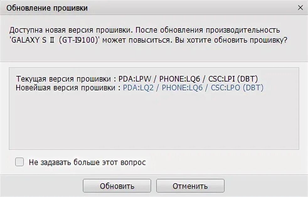The height and width of the screenshot is (197, 308).
Task: Click the "Доступна новая версия прошивки" message
Action: tap(70, 30)
